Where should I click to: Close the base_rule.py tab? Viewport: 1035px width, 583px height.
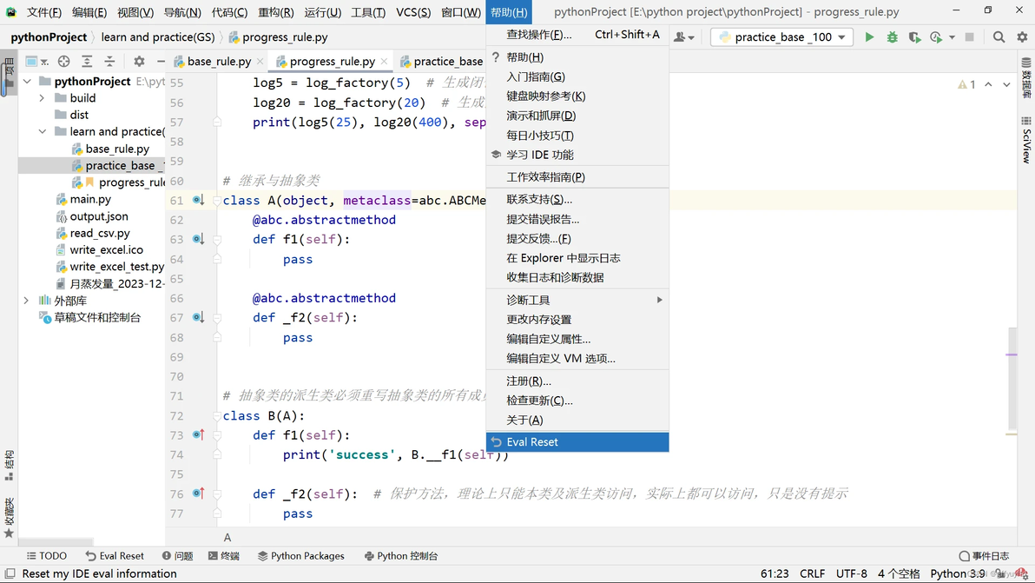point(260,62)
